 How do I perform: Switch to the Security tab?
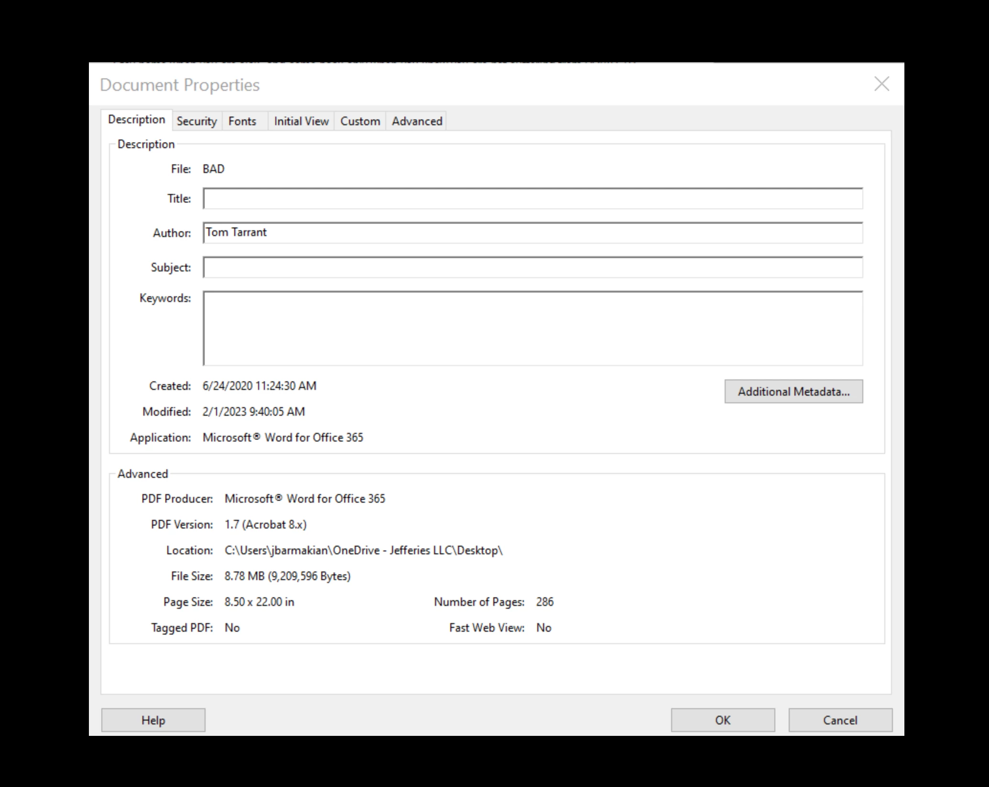click(x=196, y=121)
